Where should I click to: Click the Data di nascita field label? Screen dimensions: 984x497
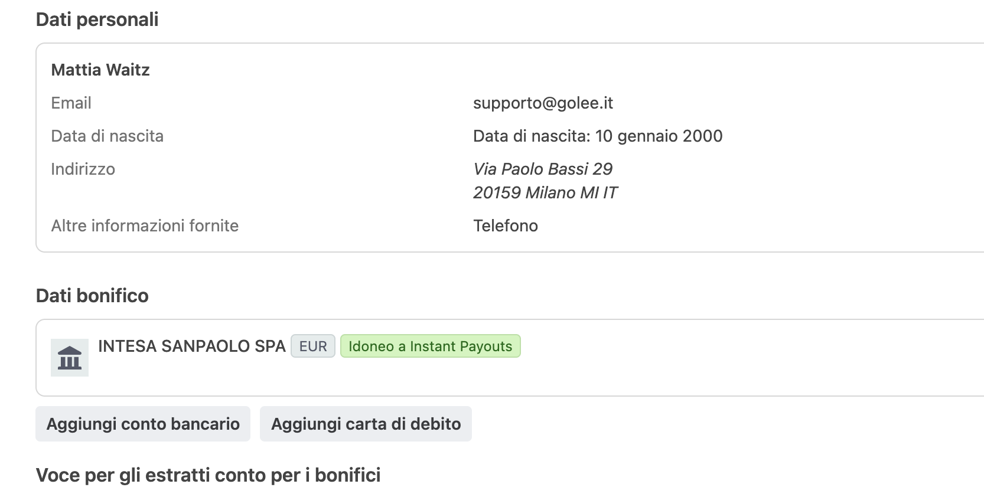click(x=107, y=136)
